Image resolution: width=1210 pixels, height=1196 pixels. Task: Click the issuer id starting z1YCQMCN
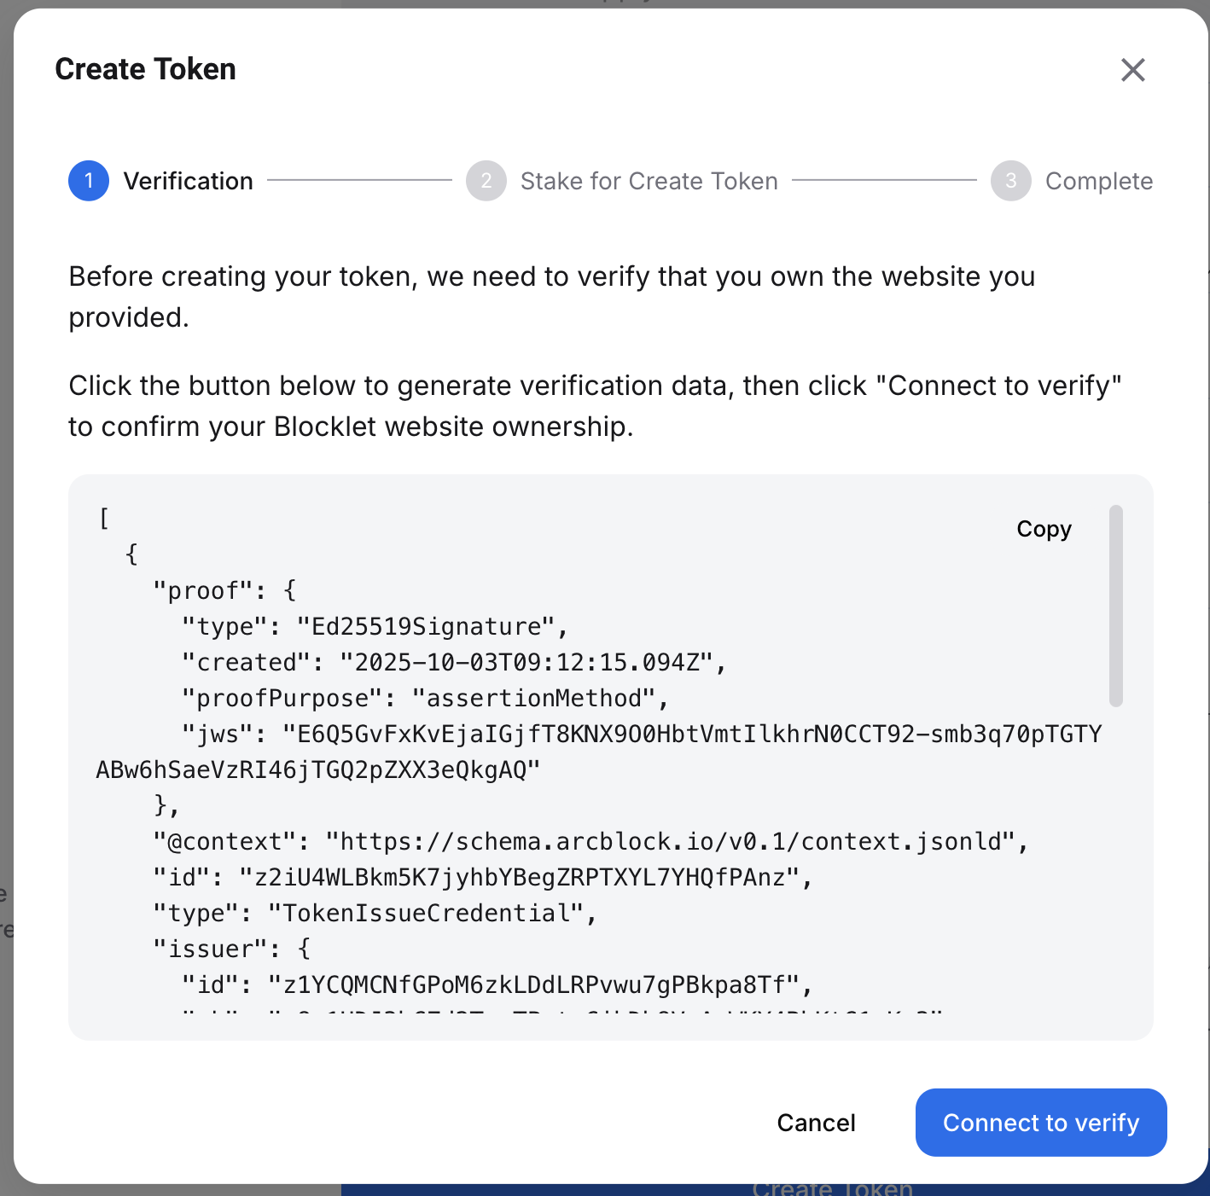534,985
